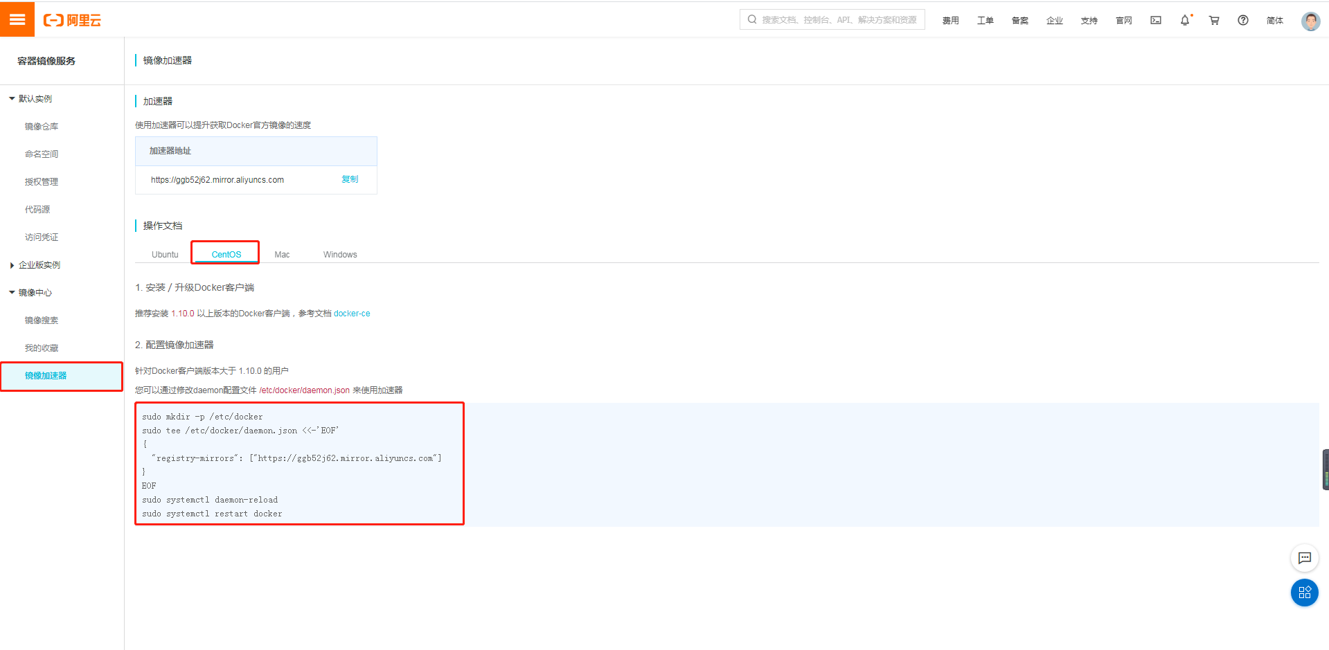Screen dimensions: 1329x650
Task: Open the Cloud Shell terminal icon
Action: [x=1156, y=20]
